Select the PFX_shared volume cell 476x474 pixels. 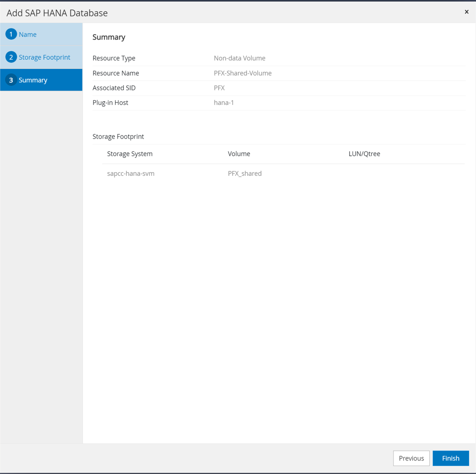(245, 174)
